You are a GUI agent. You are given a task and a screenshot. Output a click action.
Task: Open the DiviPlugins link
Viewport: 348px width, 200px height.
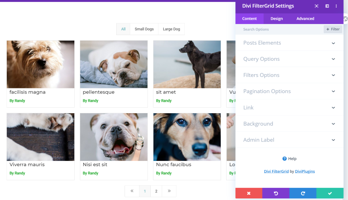coord(305,172)
